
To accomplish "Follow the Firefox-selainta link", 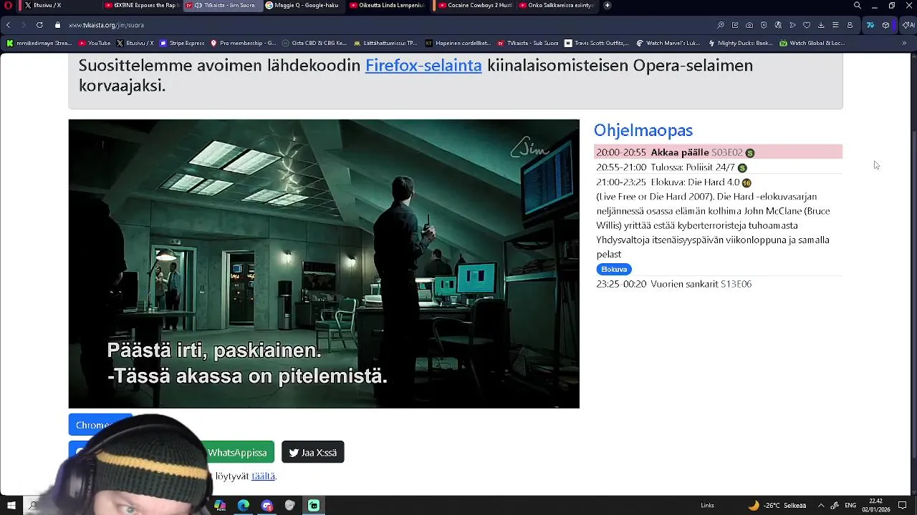I will click(423, 65).
